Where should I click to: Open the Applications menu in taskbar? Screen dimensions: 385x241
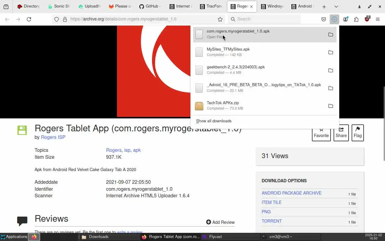[x=14, y=237]
